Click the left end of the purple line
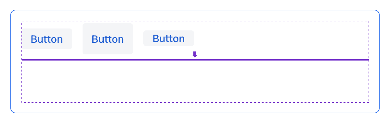The height and width of the screenshot is (123, 390). pyautogui.click(x=23, y=60)
